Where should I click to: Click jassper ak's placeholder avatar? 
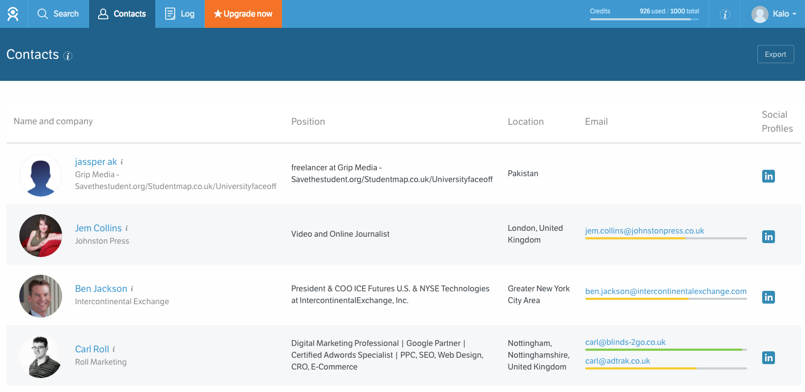41,175
